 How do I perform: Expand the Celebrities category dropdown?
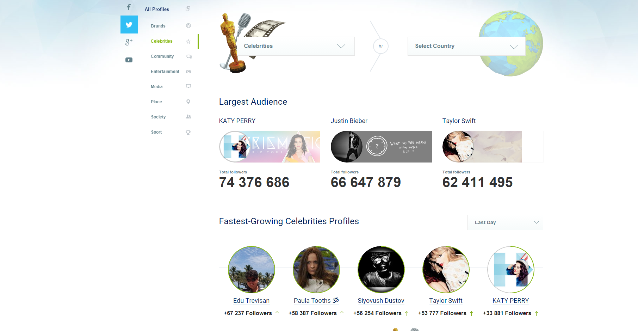click(296, 46)
